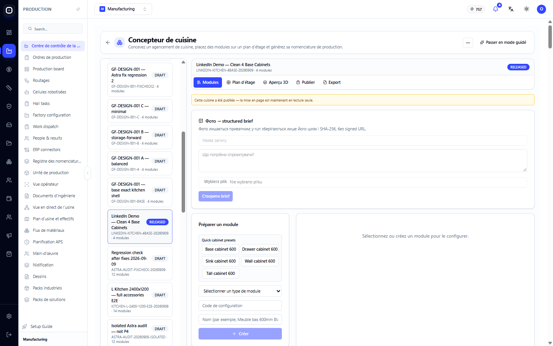The image size is (553, 346).
Task: Go back using the arrow beside Concepteur de cuisine
Action: click(108, 43)
